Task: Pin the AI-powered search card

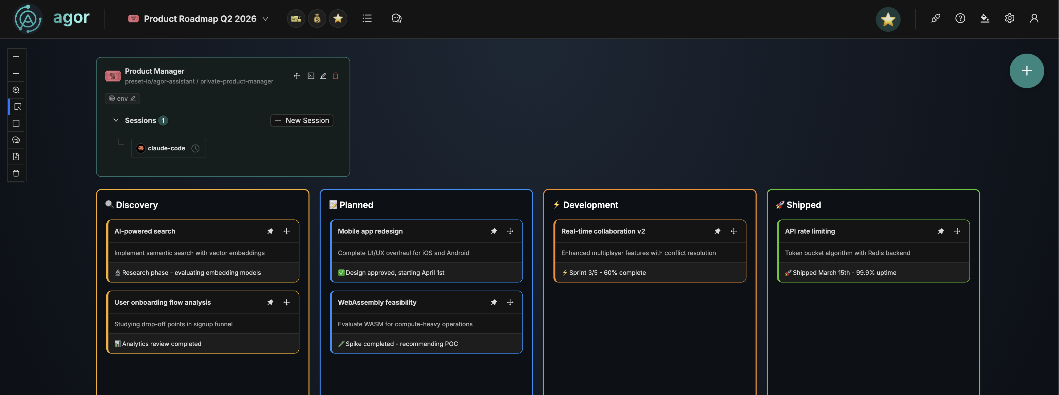Action: click(x=270, y=231)
